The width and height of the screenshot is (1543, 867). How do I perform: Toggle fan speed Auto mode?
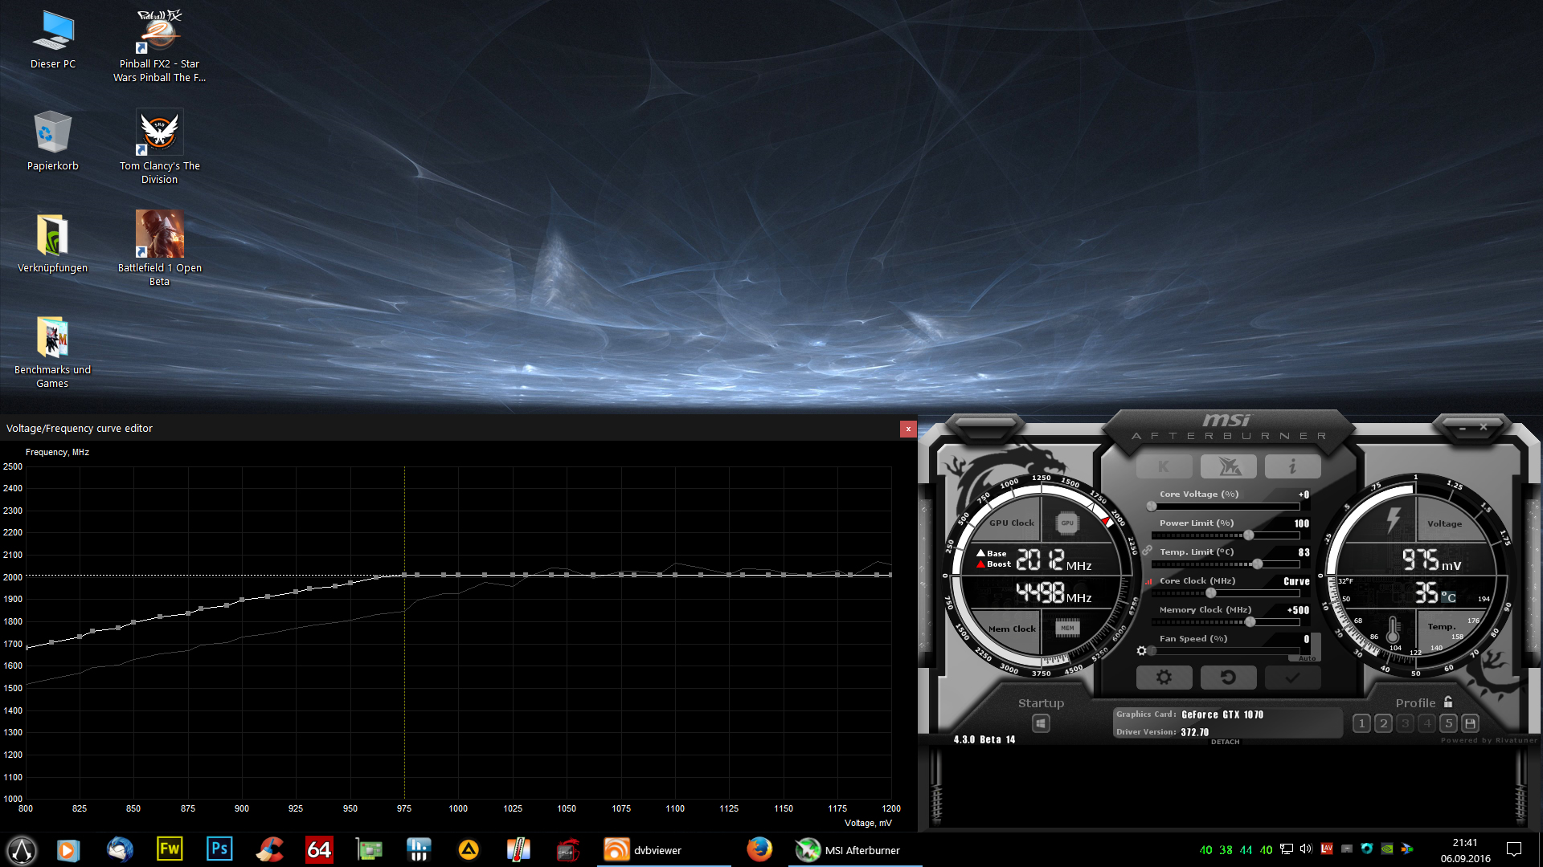(1308, 658)
